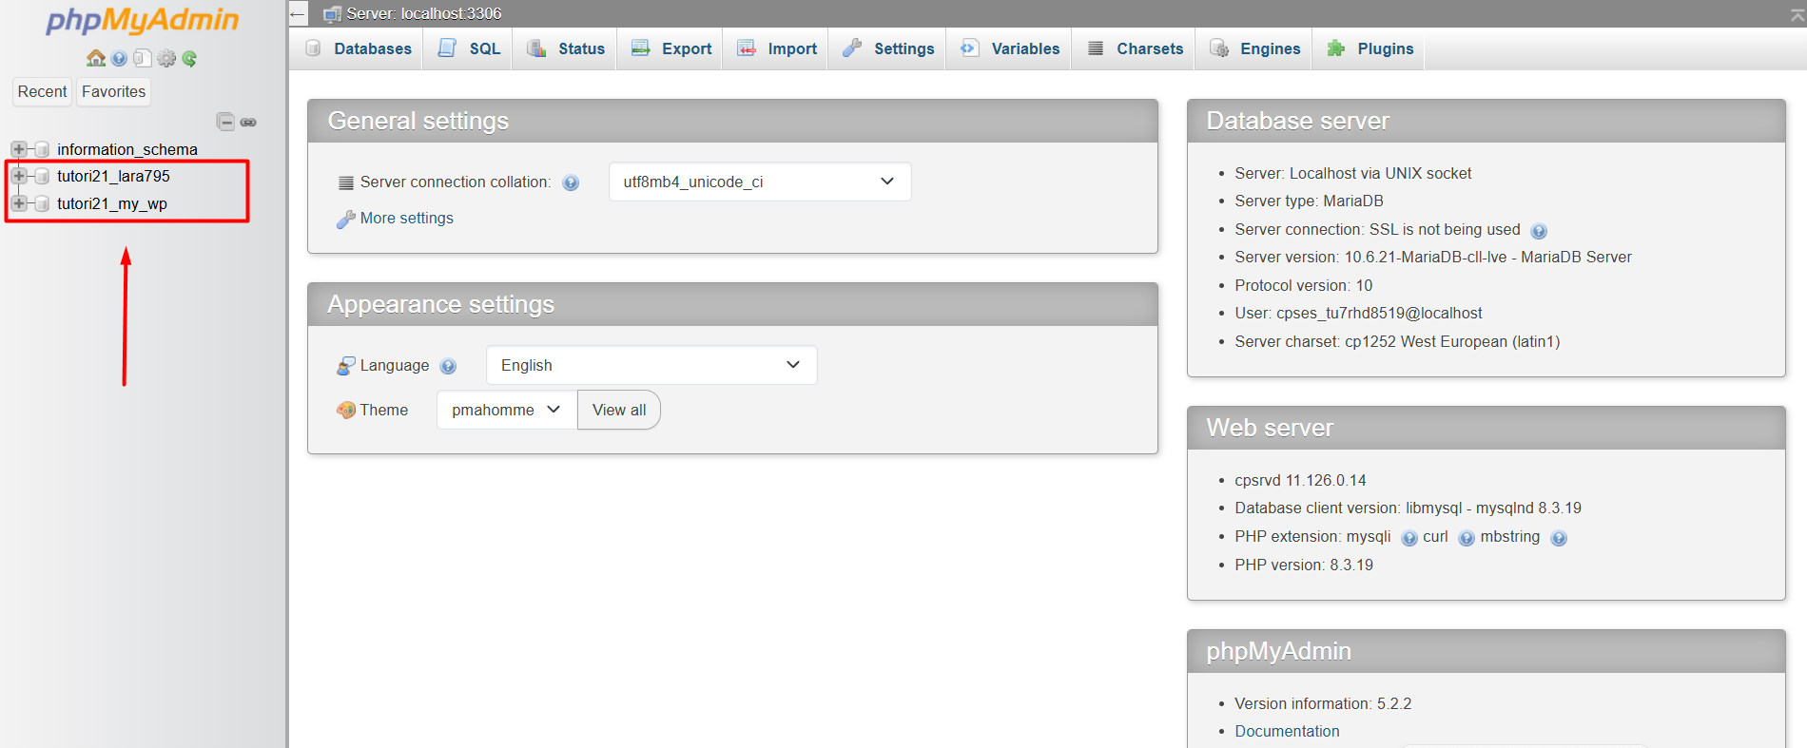
Task: Select tutori21_my_wp database name
Action: click(x=112, y=203)
